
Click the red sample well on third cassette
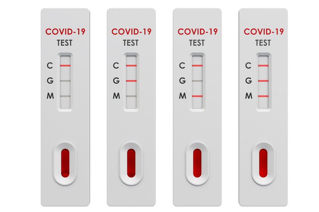(197, 163)
